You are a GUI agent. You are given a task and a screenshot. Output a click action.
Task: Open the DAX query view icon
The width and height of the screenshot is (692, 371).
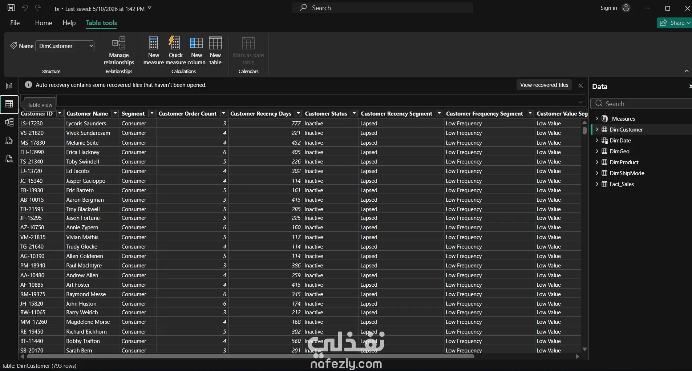point(9,141)
